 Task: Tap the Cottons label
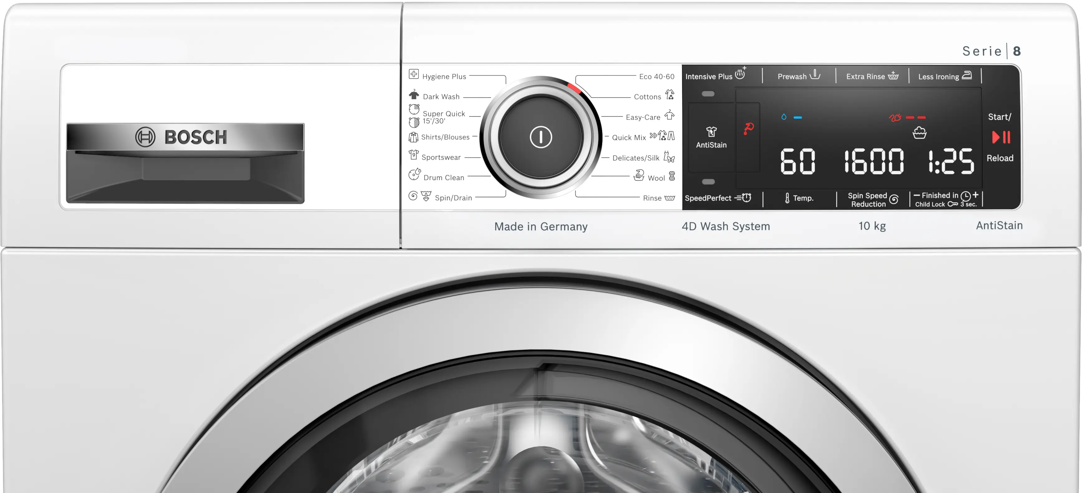coord(647,97)
